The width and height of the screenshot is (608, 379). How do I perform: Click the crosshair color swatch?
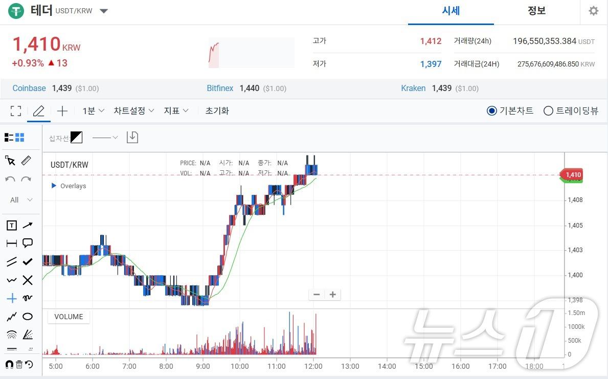(76, 137)
